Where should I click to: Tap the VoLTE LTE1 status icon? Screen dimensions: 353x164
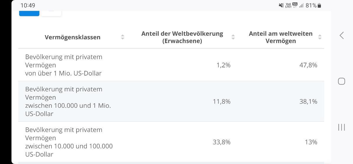(x=288, y=6)
